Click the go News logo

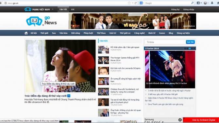tap(41, 21)
